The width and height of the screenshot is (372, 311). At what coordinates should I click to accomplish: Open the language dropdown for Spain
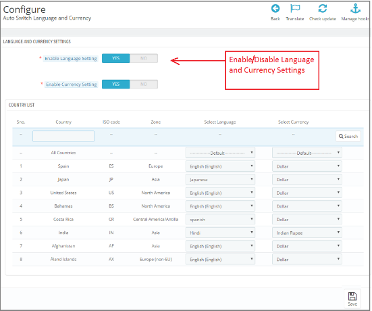(x=220, y=166)
